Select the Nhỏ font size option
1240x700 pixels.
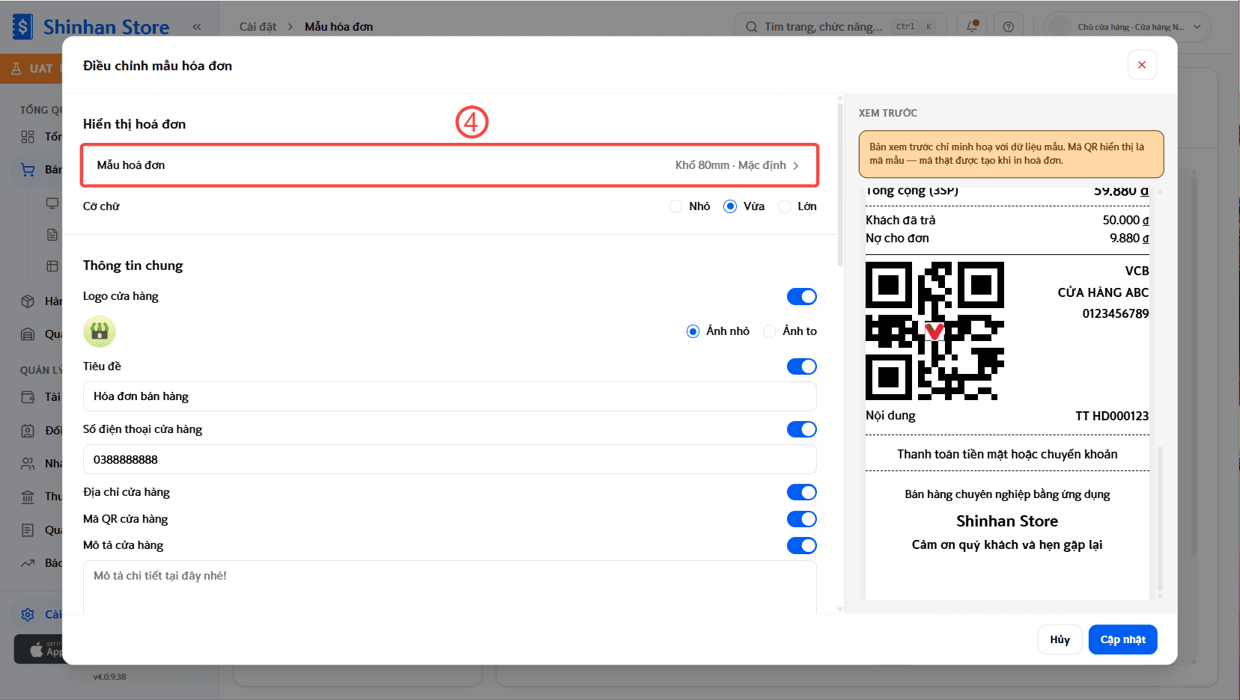point(676,206)
